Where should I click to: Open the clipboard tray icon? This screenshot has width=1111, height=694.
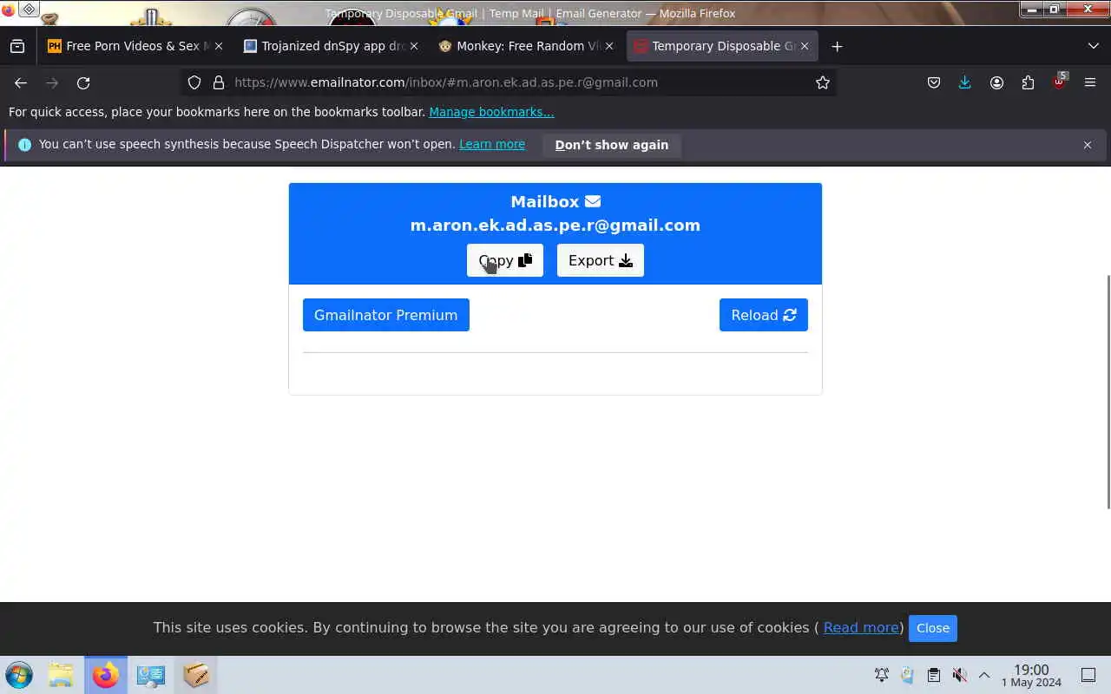pos(934,675)
